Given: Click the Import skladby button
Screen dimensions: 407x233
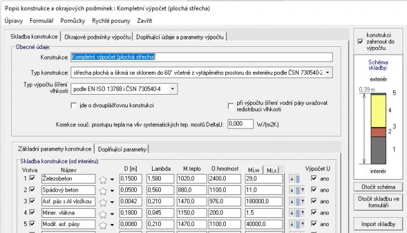Looking at the screenshot, I should [x=378, y=224].
